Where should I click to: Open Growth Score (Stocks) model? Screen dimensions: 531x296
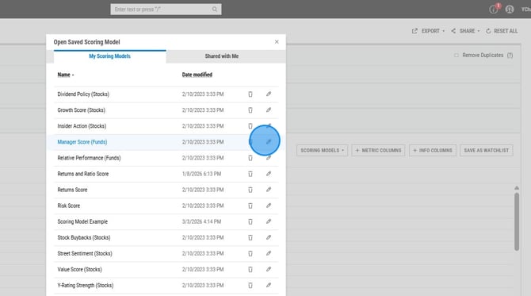pos(82,110)
